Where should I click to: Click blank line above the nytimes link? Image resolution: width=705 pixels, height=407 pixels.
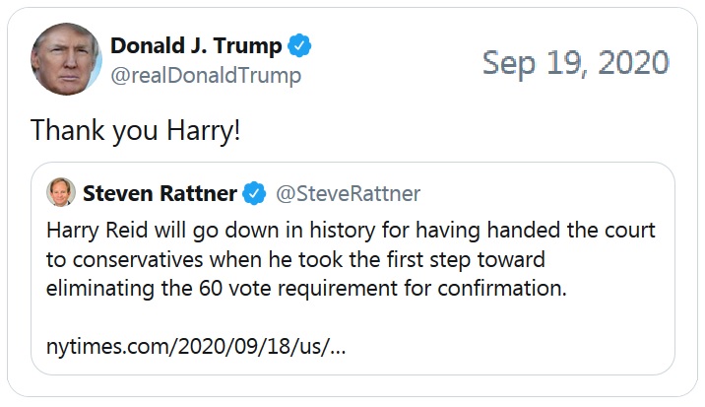point(352,317)
